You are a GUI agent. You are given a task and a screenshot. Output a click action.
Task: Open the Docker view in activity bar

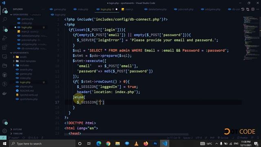4,94
